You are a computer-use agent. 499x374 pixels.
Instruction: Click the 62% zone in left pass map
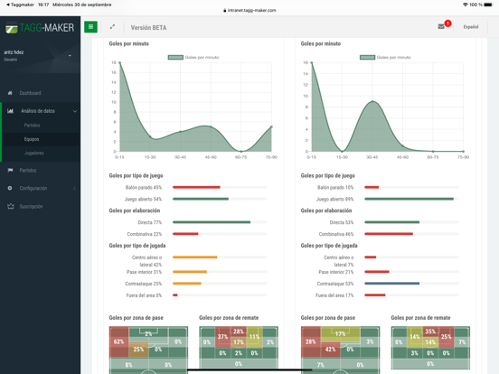[118, 341]
